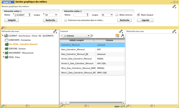Image resolution: width=179 pixels, height=108 pixels.
Task: Click the pencil edit icon below left tree panel
Action: click(x=3, y=106)
